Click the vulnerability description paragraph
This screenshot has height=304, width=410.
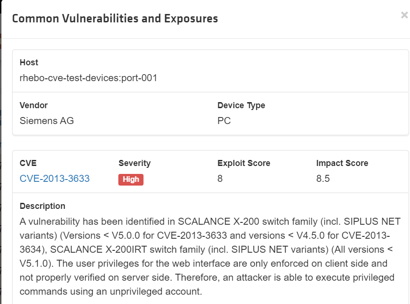coord(205,256)
